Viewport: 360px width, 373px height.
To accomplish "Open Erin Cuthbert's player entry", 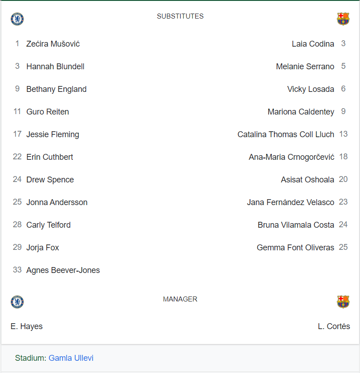I will tap(49, 157).
